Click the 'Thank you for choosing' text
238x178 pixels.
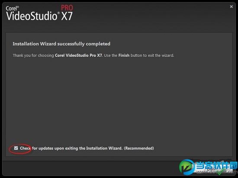[33, 55]
